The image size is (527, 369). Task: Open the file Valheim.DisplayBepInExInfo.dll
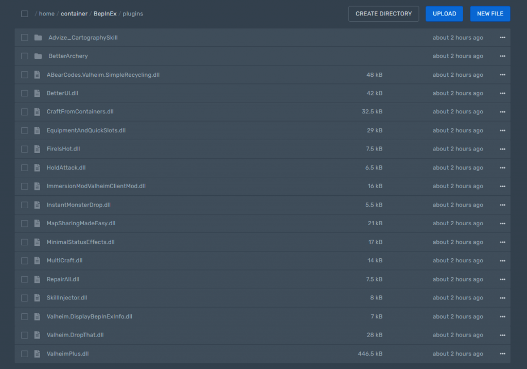90,316
